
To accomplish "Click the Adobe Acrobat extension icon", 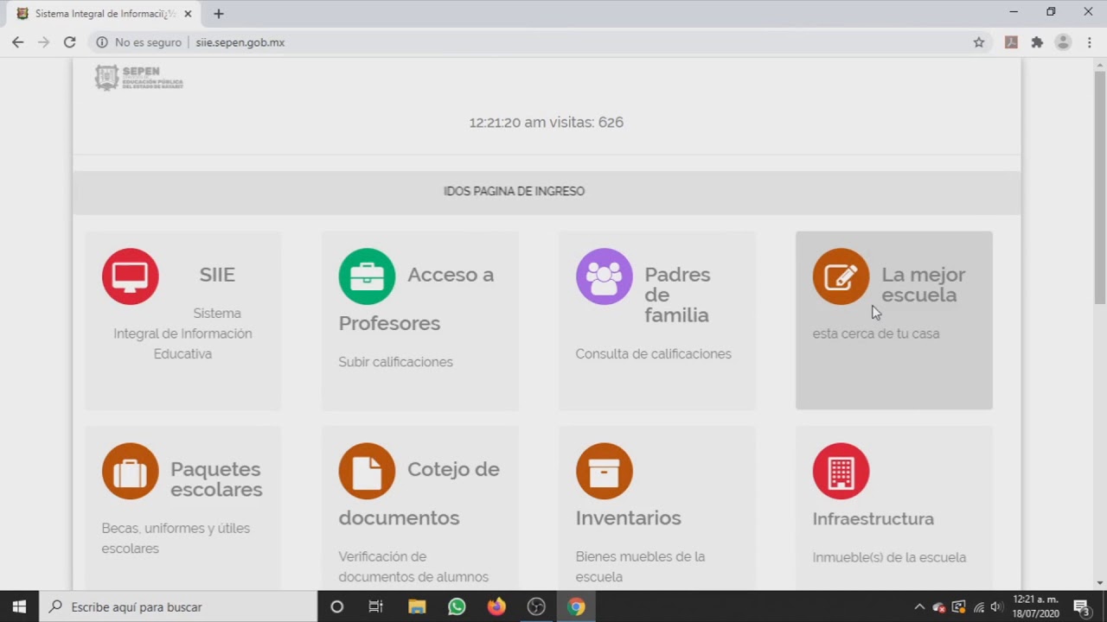I will pyautogui.click(x=1011, y=41).
